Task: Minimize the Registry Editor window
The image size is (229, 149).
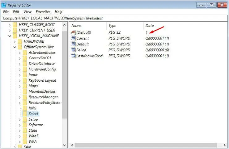Action: tap(201, 5)
